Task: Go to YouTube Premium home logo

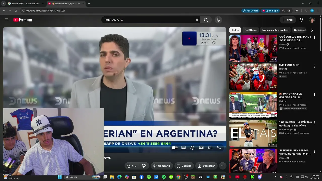Action: click(x=23, y=20)
